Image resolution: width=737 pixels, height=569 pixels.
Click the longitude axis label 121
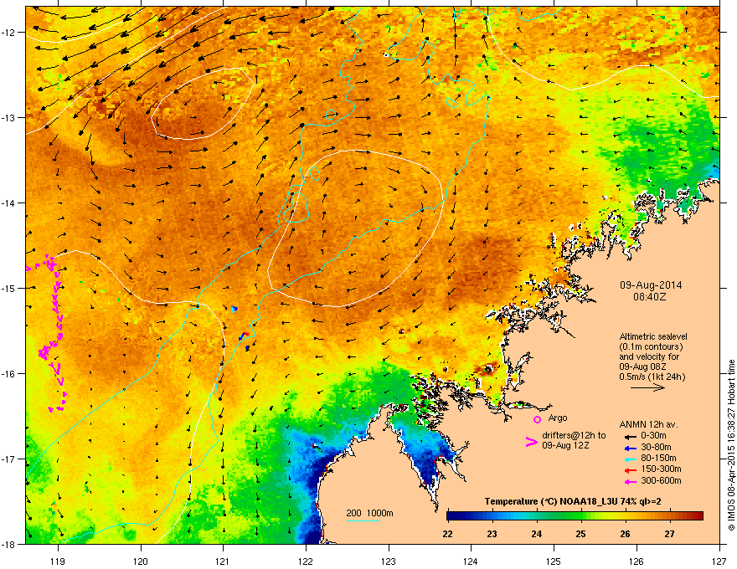click(223, 561)
